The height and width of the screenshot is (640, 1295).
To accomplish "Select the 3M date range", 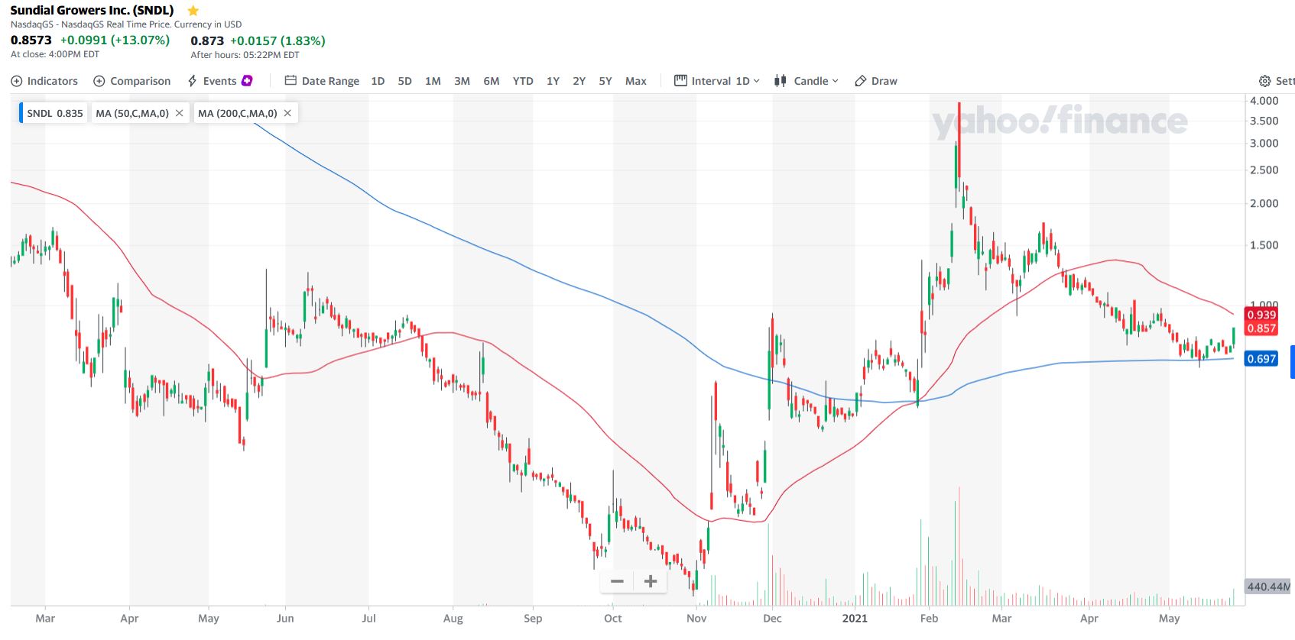I will pos(462,81).
